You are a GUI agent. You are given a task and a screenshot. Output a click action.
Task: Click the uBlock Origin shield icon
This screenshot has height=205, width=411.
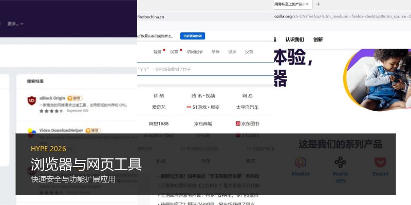(32, 100)
